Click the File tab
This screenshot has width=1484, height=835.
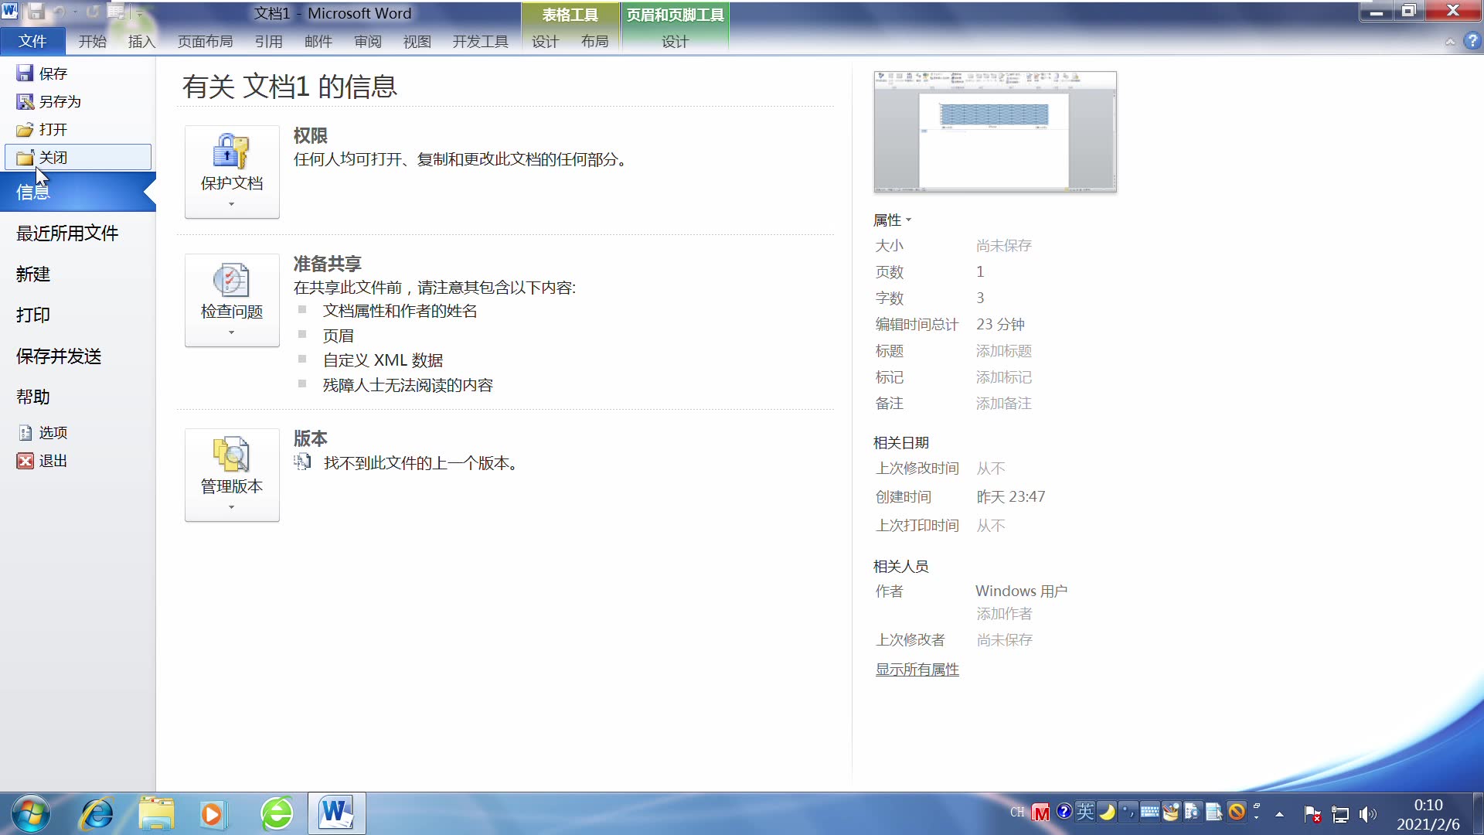click(32, 41)
